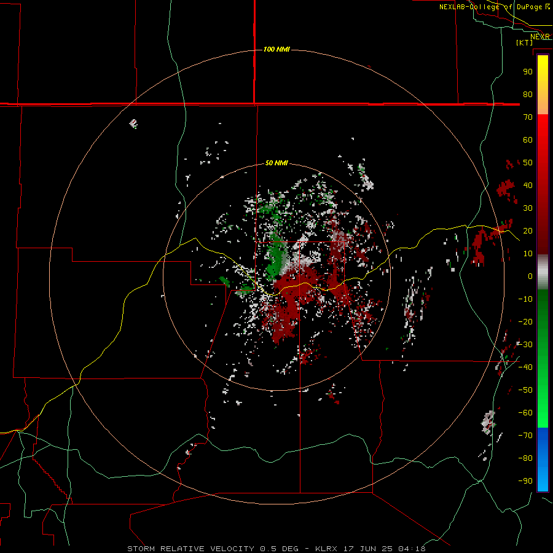This screenshot has width=553, height=553.
Task: Click the 30 value on velocity scale
Action: pyautogui.click(x=528, y=208)
